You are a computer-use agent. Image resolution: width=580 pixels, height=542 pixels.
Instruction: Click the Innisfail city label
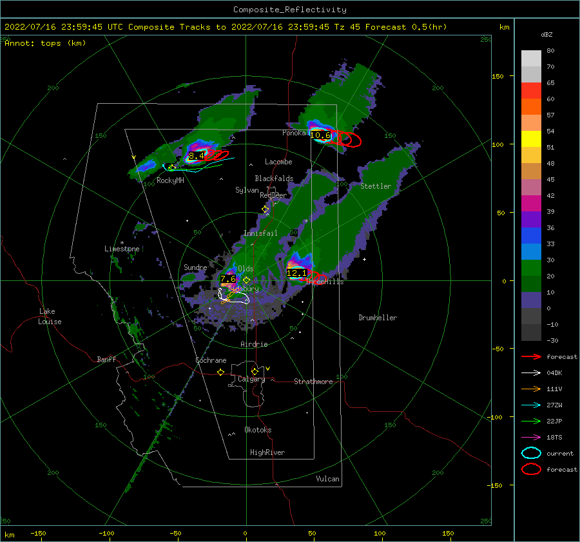260,233
